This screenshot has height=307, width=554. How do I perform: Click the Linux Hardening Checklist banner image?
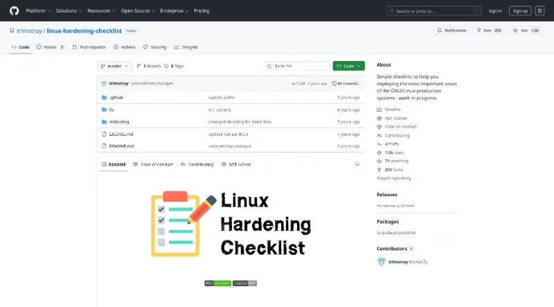[231, 224]
